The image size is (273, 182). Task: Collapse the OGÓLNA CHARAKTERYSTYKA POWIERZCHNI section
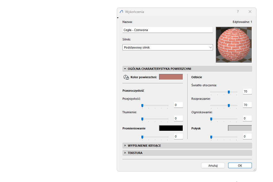(125, 68)
